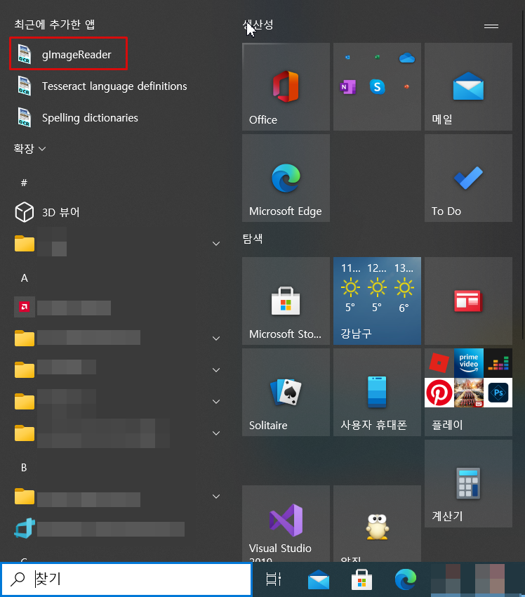Open the 강남구 weather tile
525x597 pixels.
click(377, 301)
